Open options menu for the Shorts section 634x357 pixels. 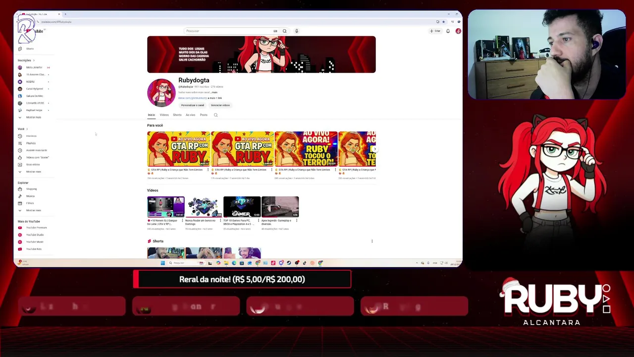click(x=372, y=241)
